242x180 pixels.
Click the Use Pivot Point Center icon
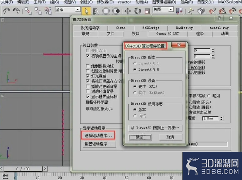(179, 11)
